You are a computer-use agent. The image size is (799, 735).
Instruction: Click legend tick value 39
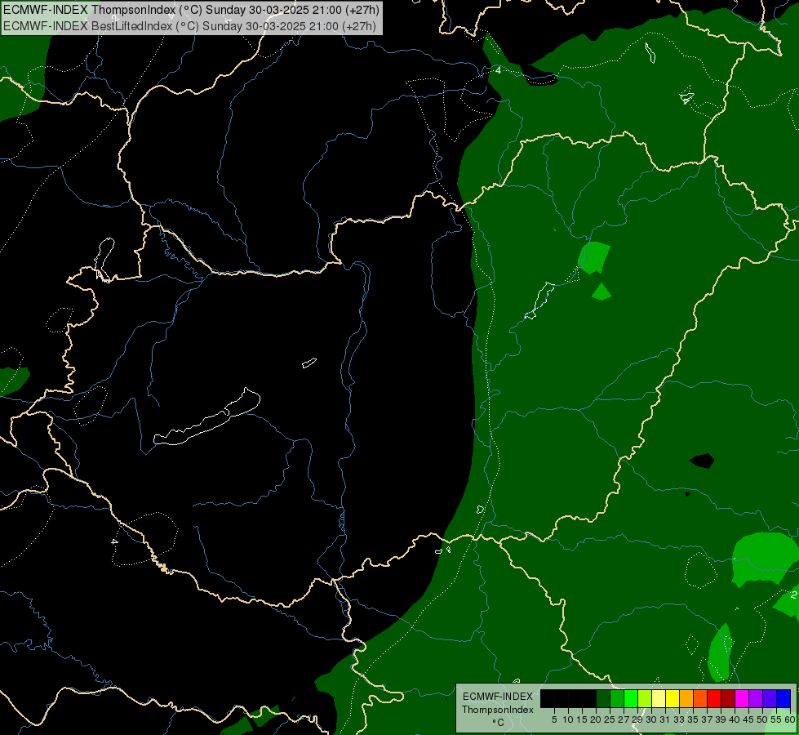(721, 719)
